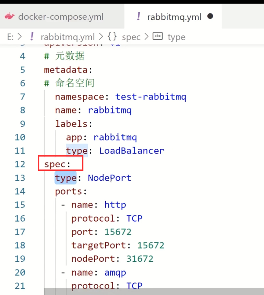Click the 'spec:' key on line 12
264x295 pixels.
click(x=57, y=164)
